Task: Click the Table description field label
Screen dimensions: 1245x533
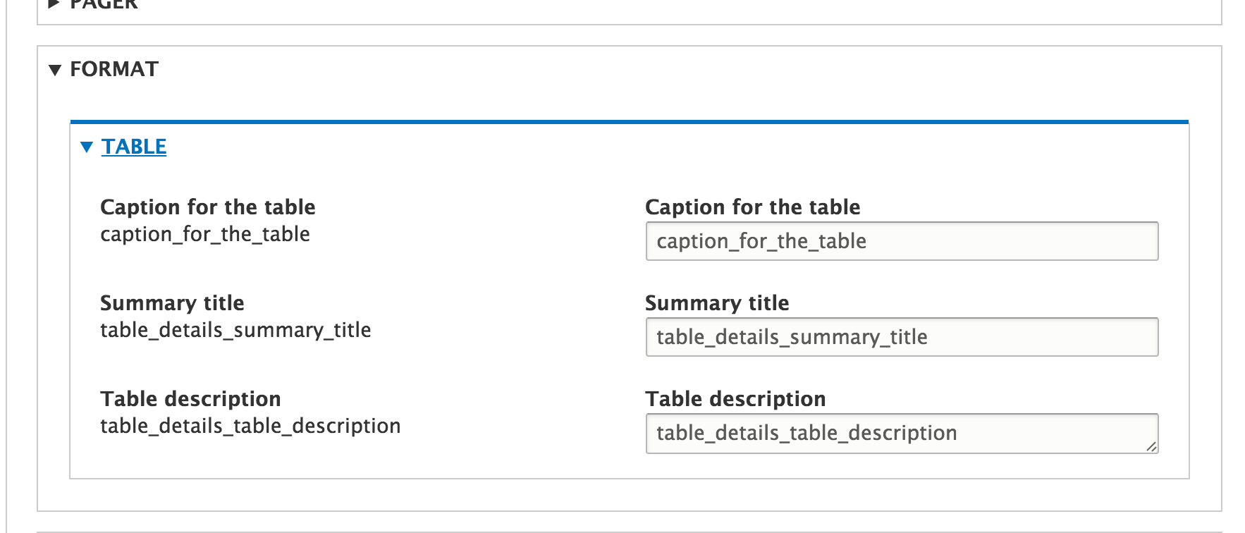Action: 735,398
